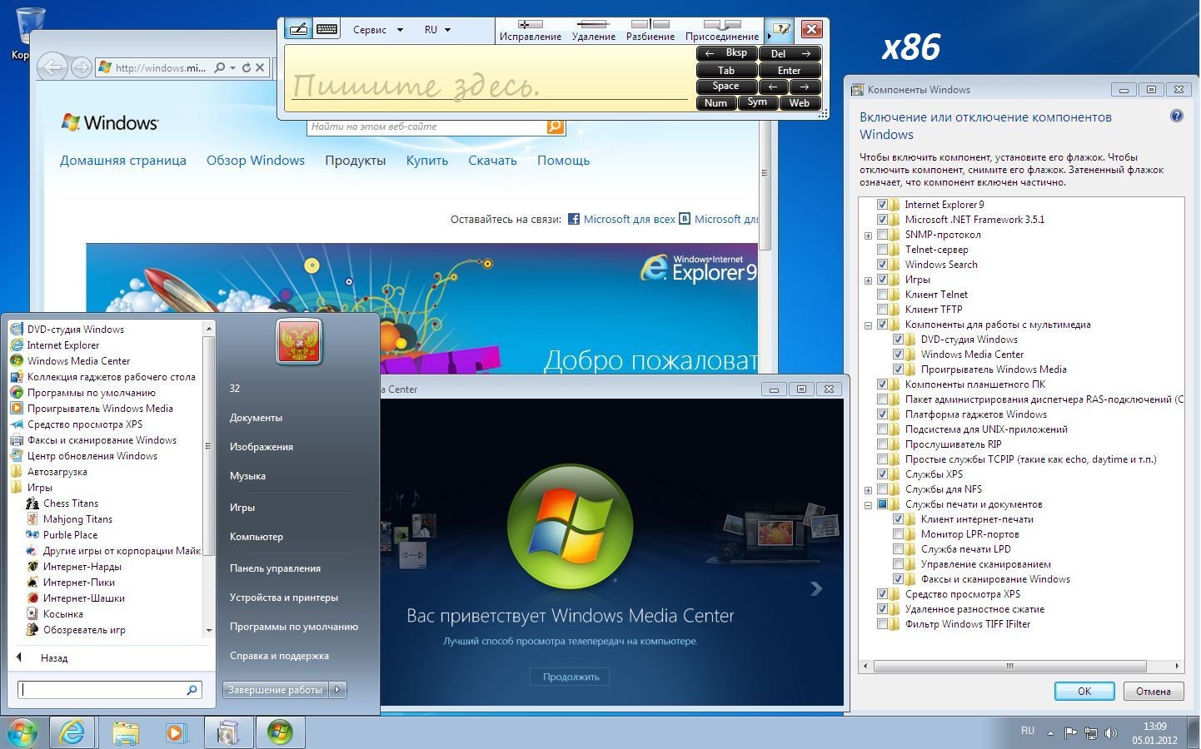Uncheck the Службы XPS checkbox
Viewport: 1201px width, 749px height.
[x=883, y=474]
